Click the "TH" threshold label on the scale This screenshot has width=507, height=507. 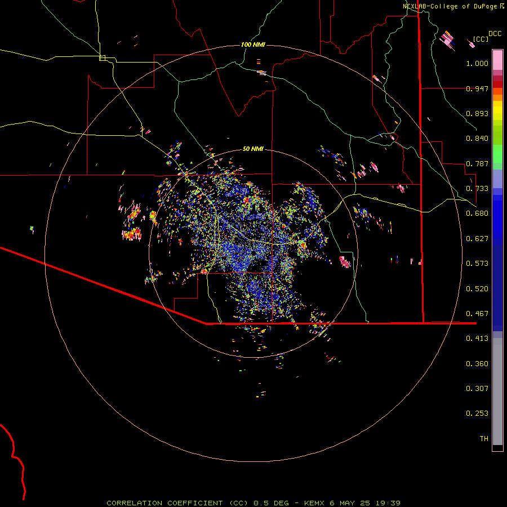(484, 439)
